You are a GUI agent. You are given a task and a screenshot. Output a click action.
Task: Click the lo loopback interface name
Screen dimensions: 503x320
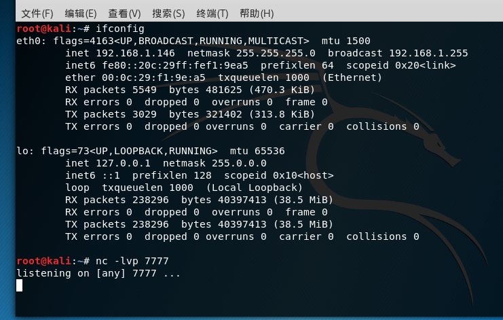coord(22,151)
